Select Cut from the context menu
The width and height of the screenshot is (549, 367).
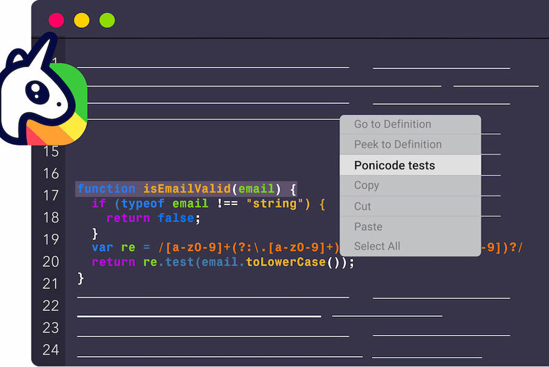coord(363,206)
